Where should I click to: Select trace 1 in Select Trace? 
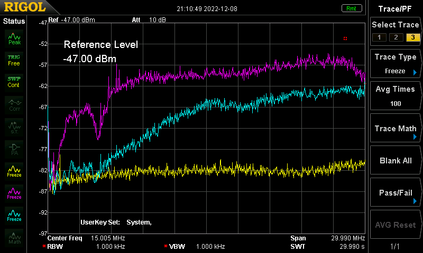[379, 37]
